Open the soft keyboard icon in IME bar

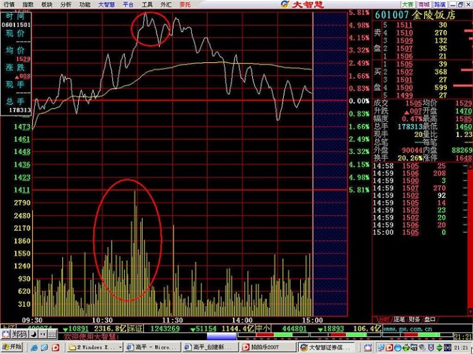pos(52,334)
